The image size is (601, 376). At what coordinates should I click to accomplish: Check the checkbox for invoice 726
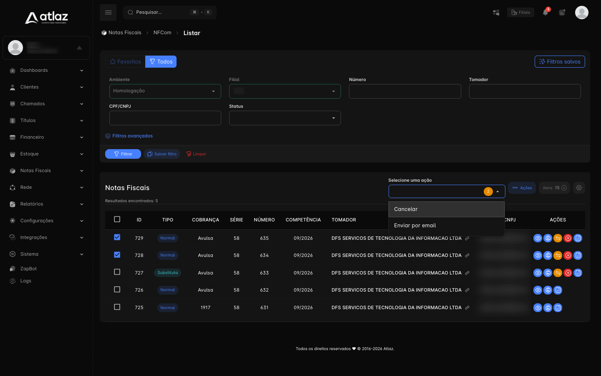pos(117,290)
